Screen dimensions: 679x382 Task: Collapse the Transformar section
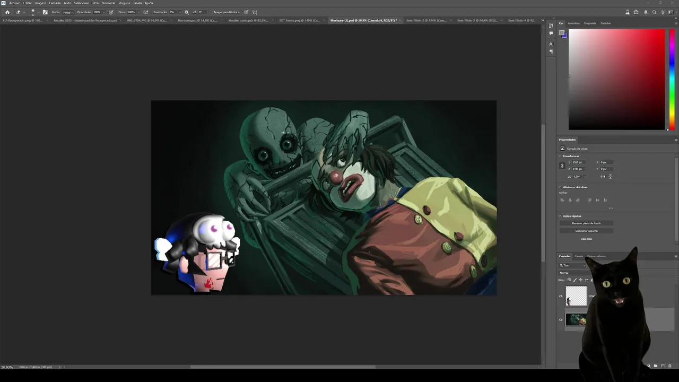(x=560, y=156)
